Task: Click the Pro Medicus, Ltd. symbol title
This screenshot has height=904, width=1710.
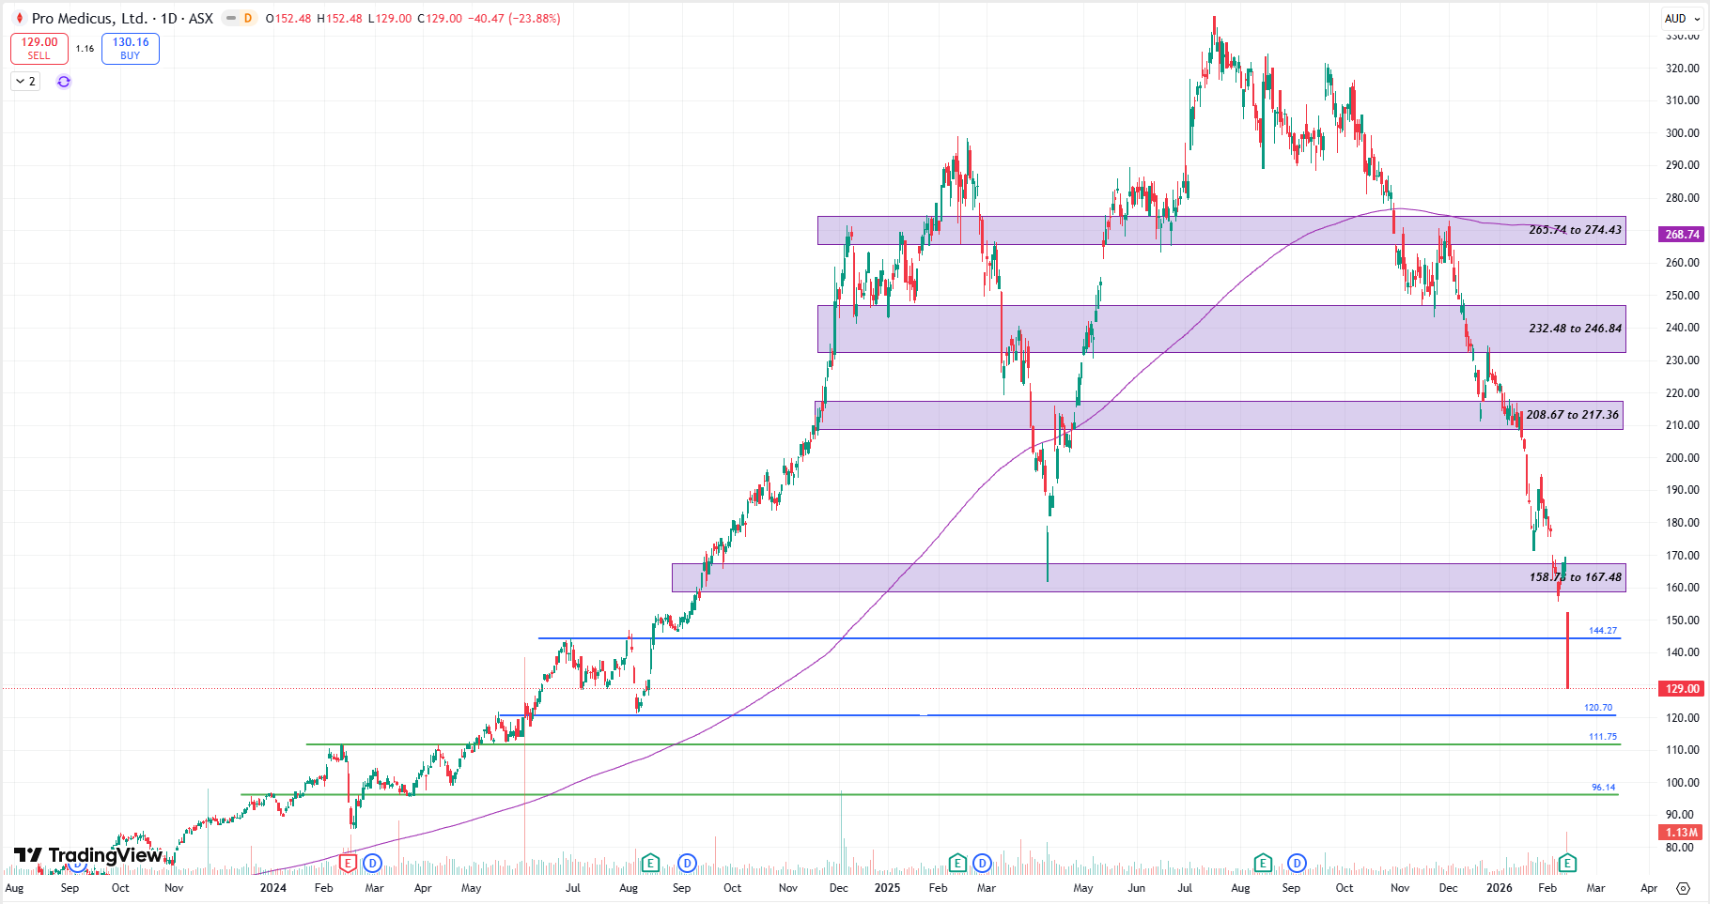Action: [89, 18]
